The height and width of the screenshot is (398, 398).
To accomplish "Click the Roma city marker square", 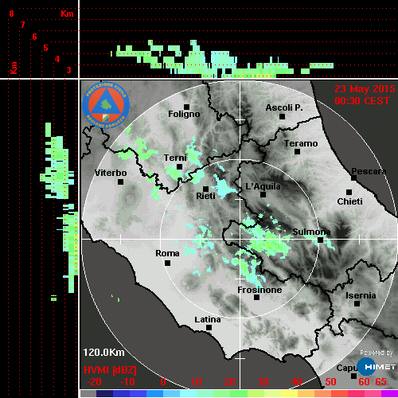I will pyautogui.click(x=167, y=263).
